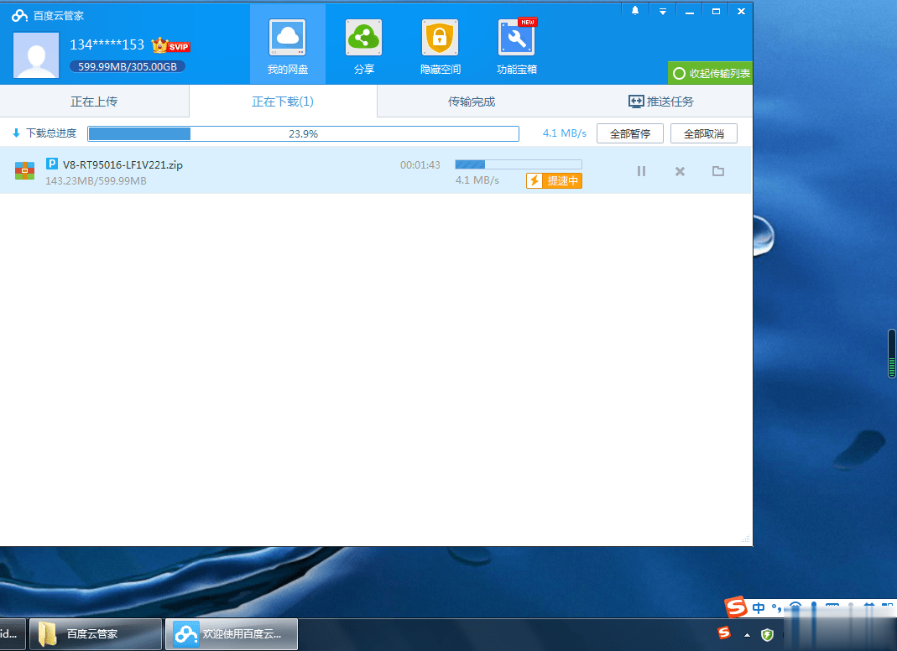Open the title bar dropdown menu arrow
Viewport: 897px width, 651px height.
662,11
